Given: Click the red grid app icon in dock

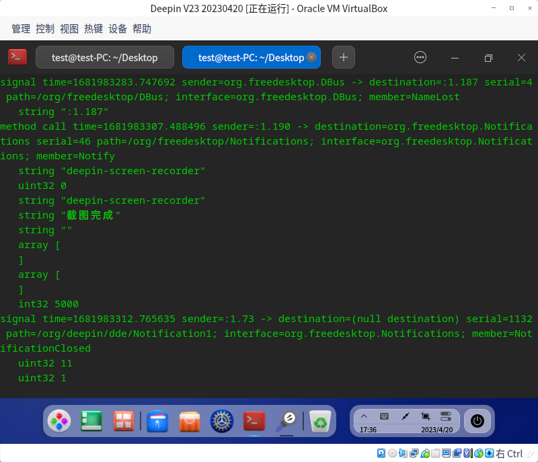Looking at the screenshot, I should coord(124,421).
